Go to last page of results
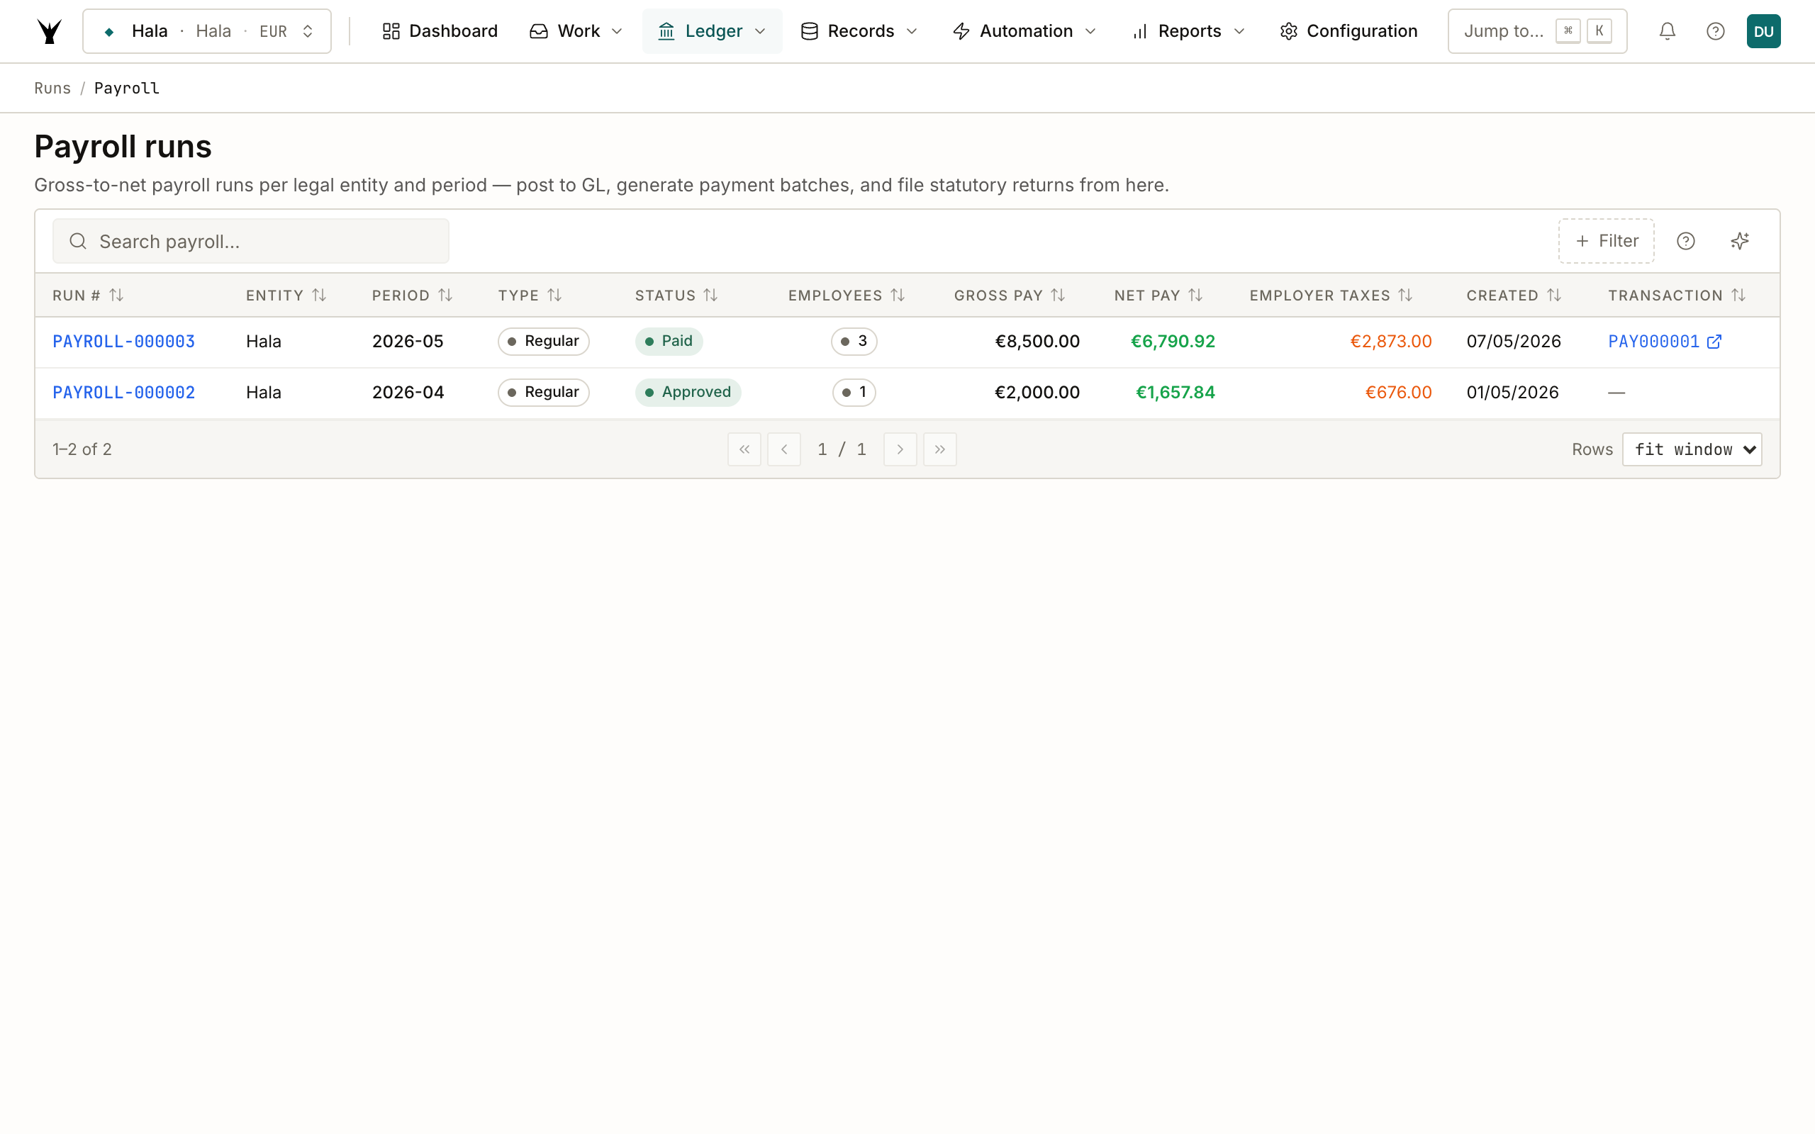 (939, 449)
